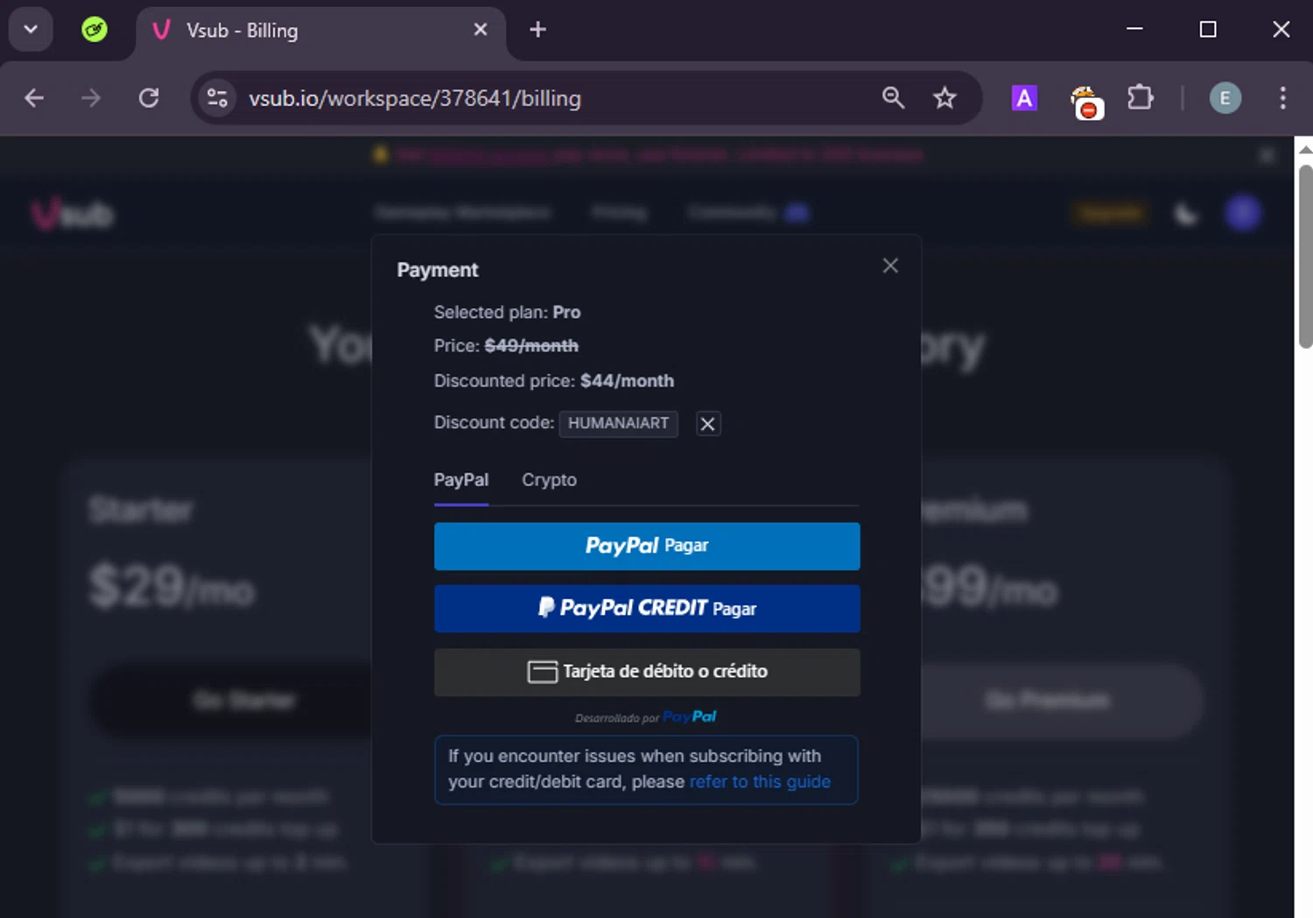
Task: Click the Payment dialog title
Action: 438,270
